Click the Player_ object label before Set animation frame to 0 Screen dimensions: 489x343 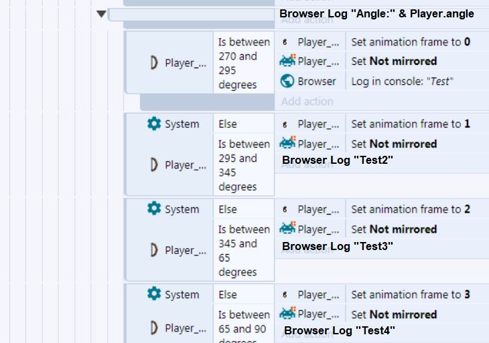point(318,42)
